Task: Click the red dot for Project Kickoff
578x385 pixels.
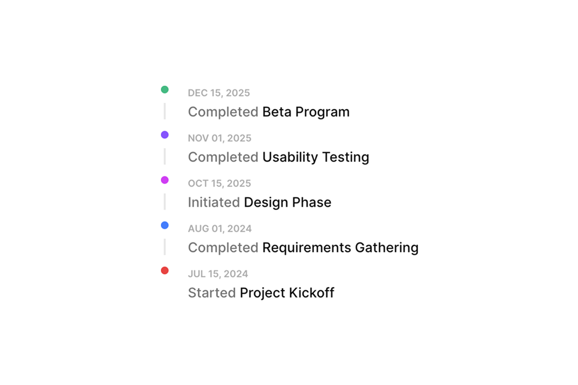Action: point(165,270)
